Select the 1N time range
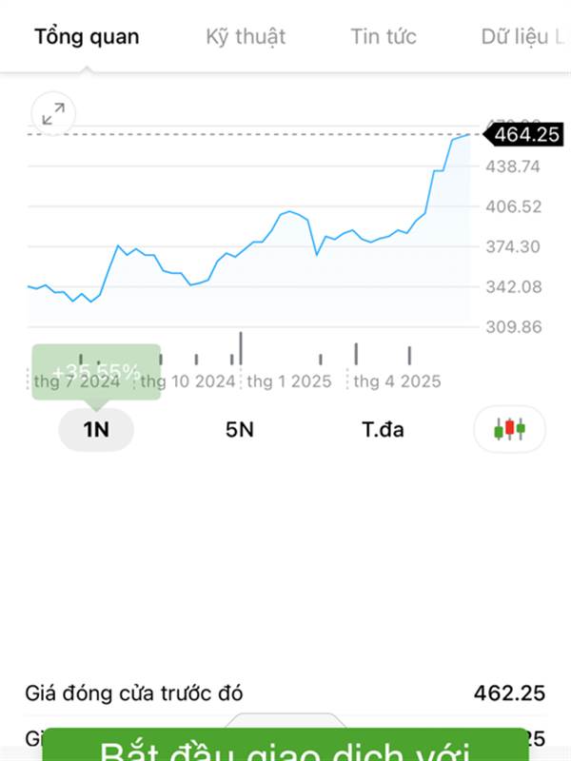 [x=96, y=430]
